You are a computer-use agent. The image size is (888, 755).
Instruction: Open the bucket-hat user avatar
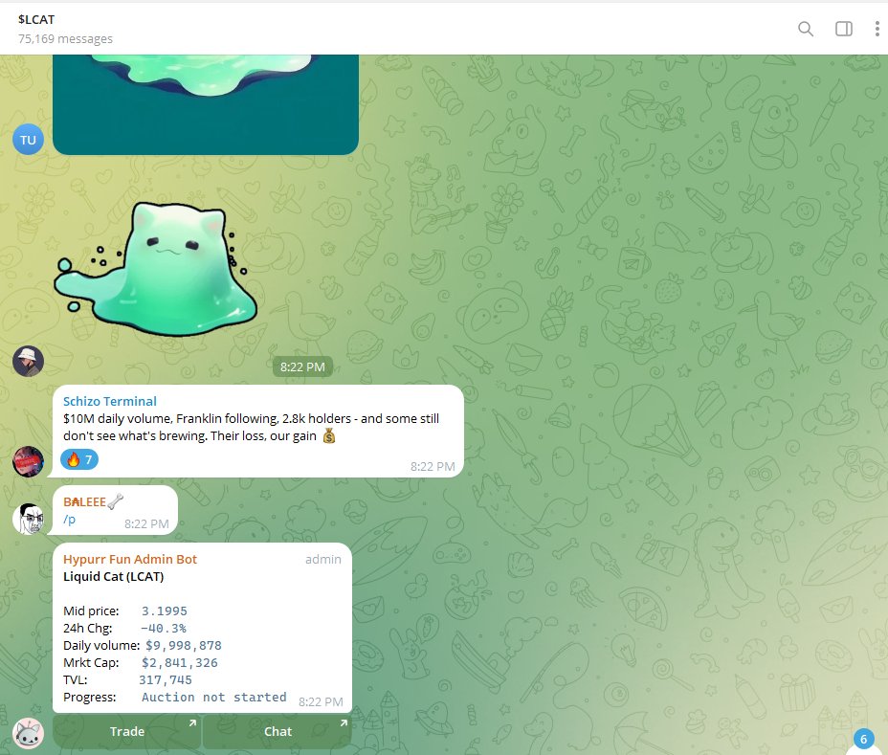click(29, 361)
